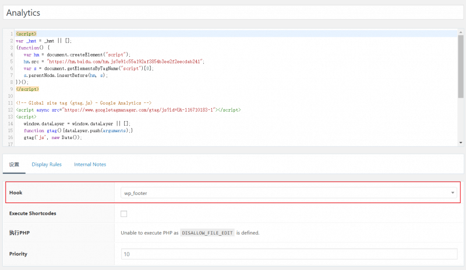Go to the Internal Notes tab
The image size is (466, 270).
90,165
